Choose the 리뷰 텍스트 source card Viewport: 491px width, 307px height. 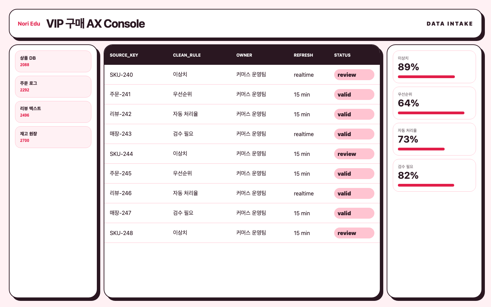[53, 112]
